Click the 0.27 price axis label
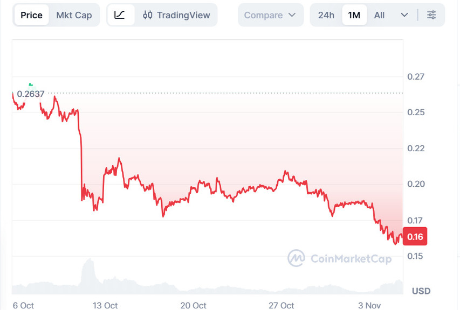 tap(416, 76)
